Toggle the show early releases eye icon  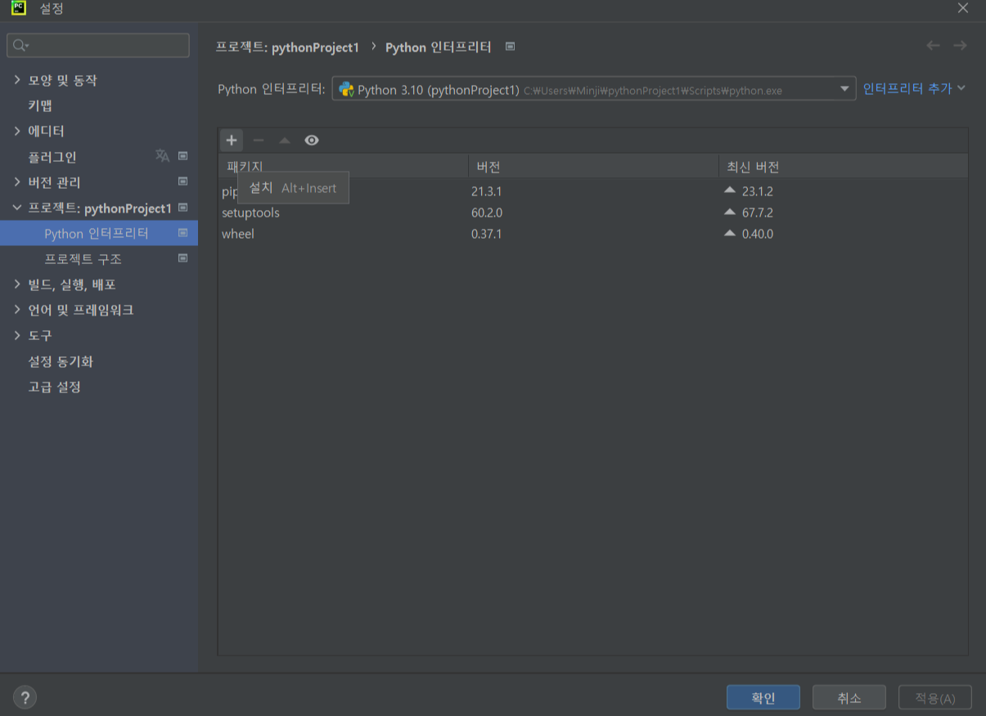(312, 141)
